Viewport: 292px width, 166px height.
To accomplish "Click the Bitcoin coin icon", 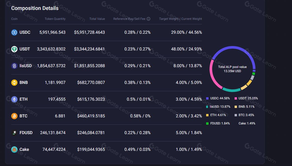I will [14, 116].
